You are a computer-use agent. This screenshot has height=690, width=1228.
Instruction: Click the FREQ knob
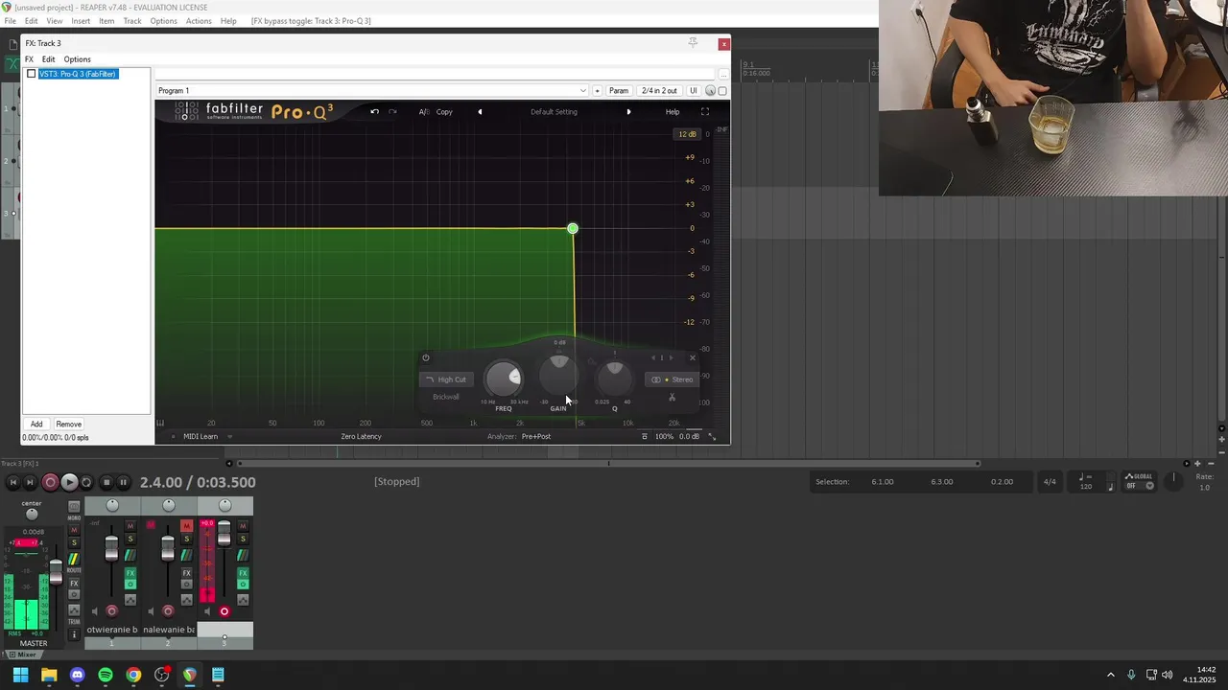point(503,379)
